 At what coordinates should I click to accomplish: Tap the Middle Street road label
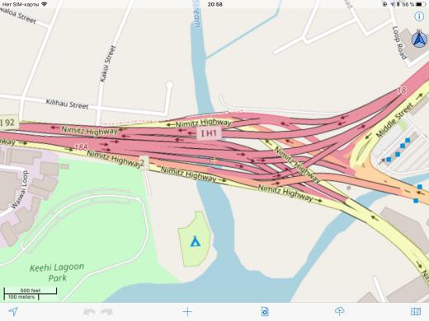pos(394,120)
